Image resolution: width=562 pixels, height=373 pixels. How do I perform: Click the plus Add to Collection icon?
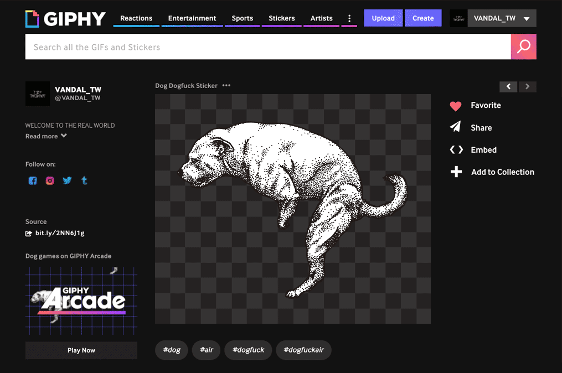(x=456, y=172)
